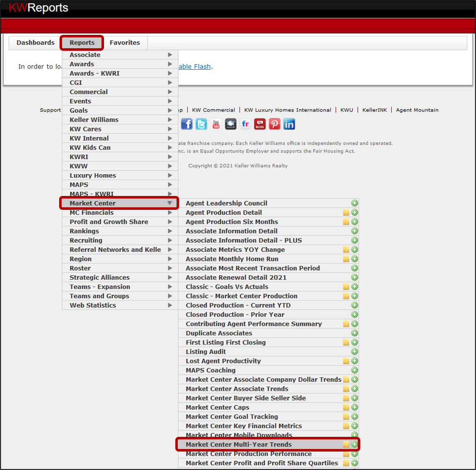Screen dimensions: 476x470
Task: Select Teams and Groups menu item
Action: (120, 296)
